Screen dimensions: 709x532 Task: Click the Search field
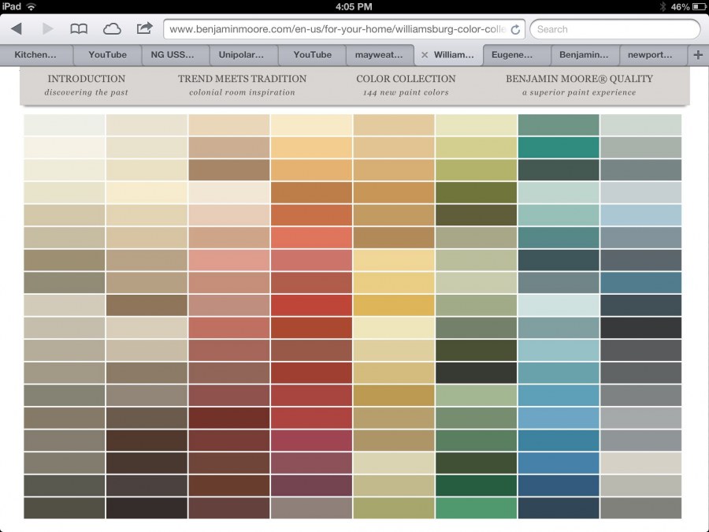pyautogui.click(x=614, y=28)
